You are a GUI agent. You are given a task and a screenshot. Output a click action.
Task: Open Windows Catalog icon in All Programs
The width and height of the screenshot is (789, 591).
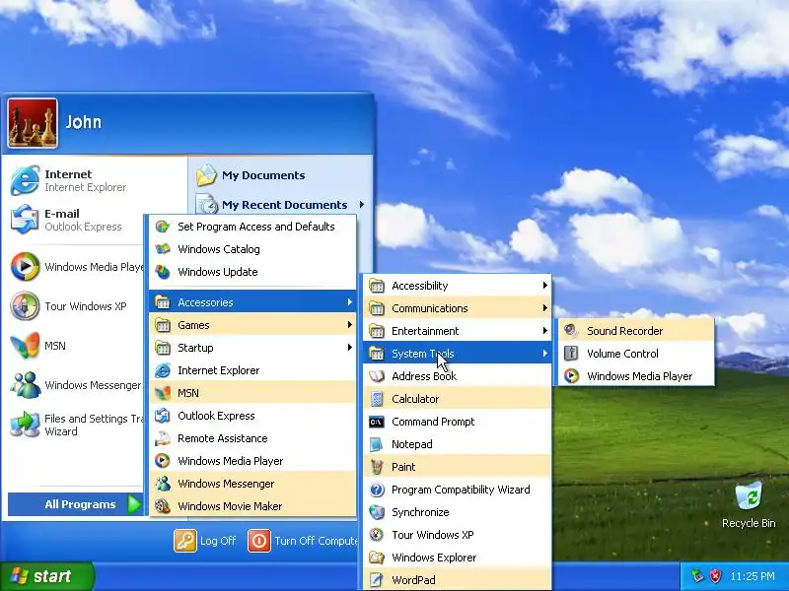click(x=162, y=249)
